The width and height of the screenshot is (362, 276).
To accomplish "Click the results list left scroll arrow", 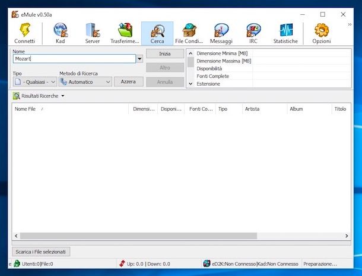I will [16, 236].
